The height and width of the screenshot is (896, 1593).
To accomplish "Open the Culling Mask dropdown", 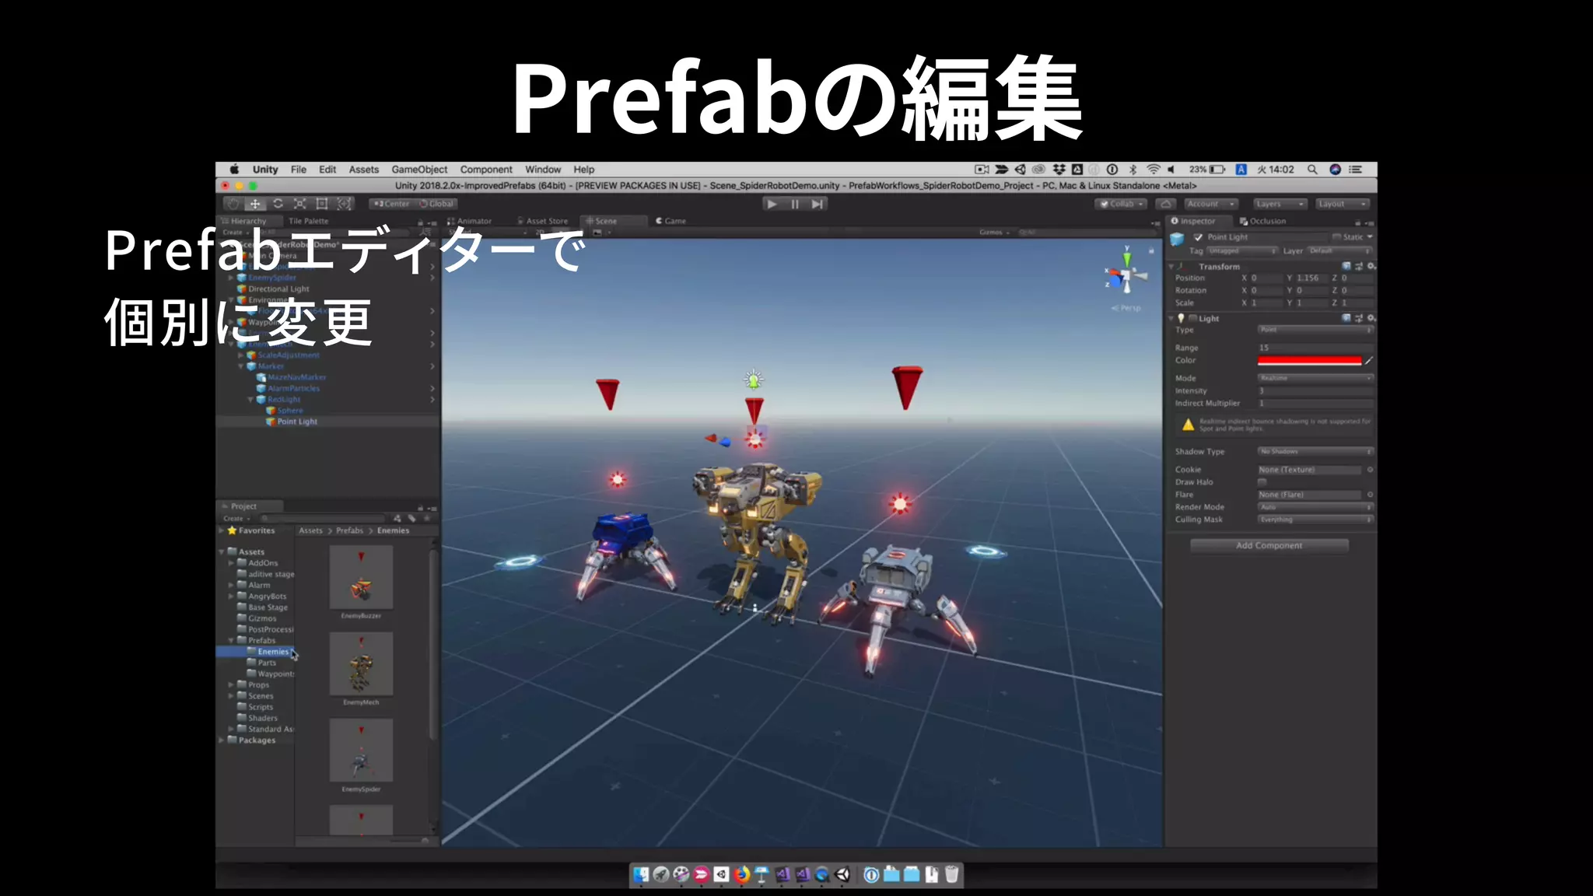I will click(1316, 520).
